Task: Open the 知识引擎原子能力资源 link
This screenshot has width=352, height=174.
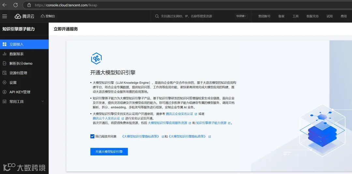Action: [211, 123]
